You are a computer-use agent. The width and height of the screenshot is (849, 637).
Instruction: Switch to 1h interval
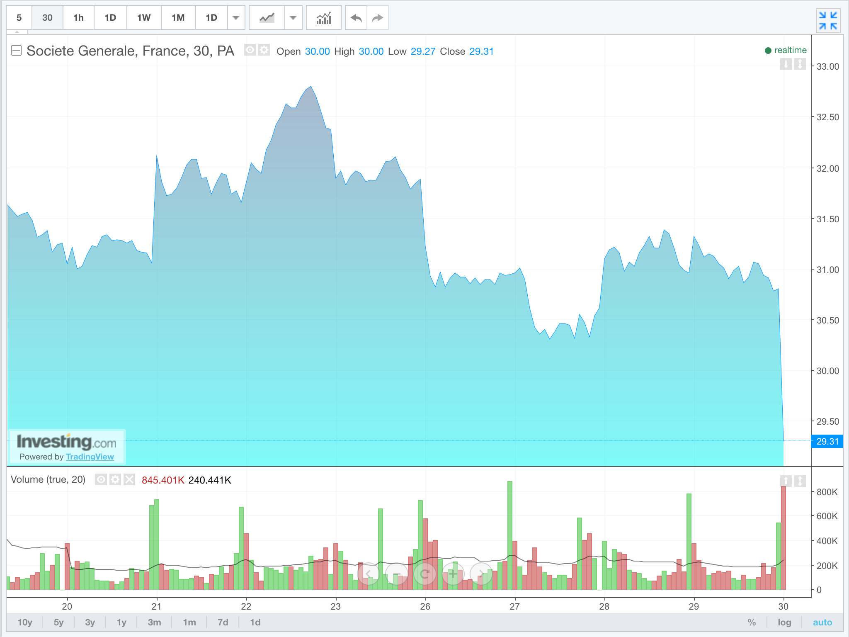coord(78,18)
